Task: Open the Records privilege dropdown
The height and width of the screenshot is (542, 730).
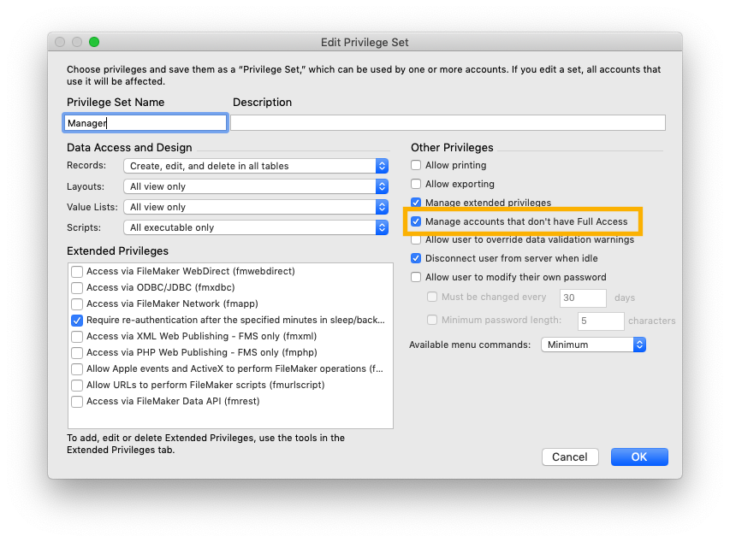Action: (256, 166)
